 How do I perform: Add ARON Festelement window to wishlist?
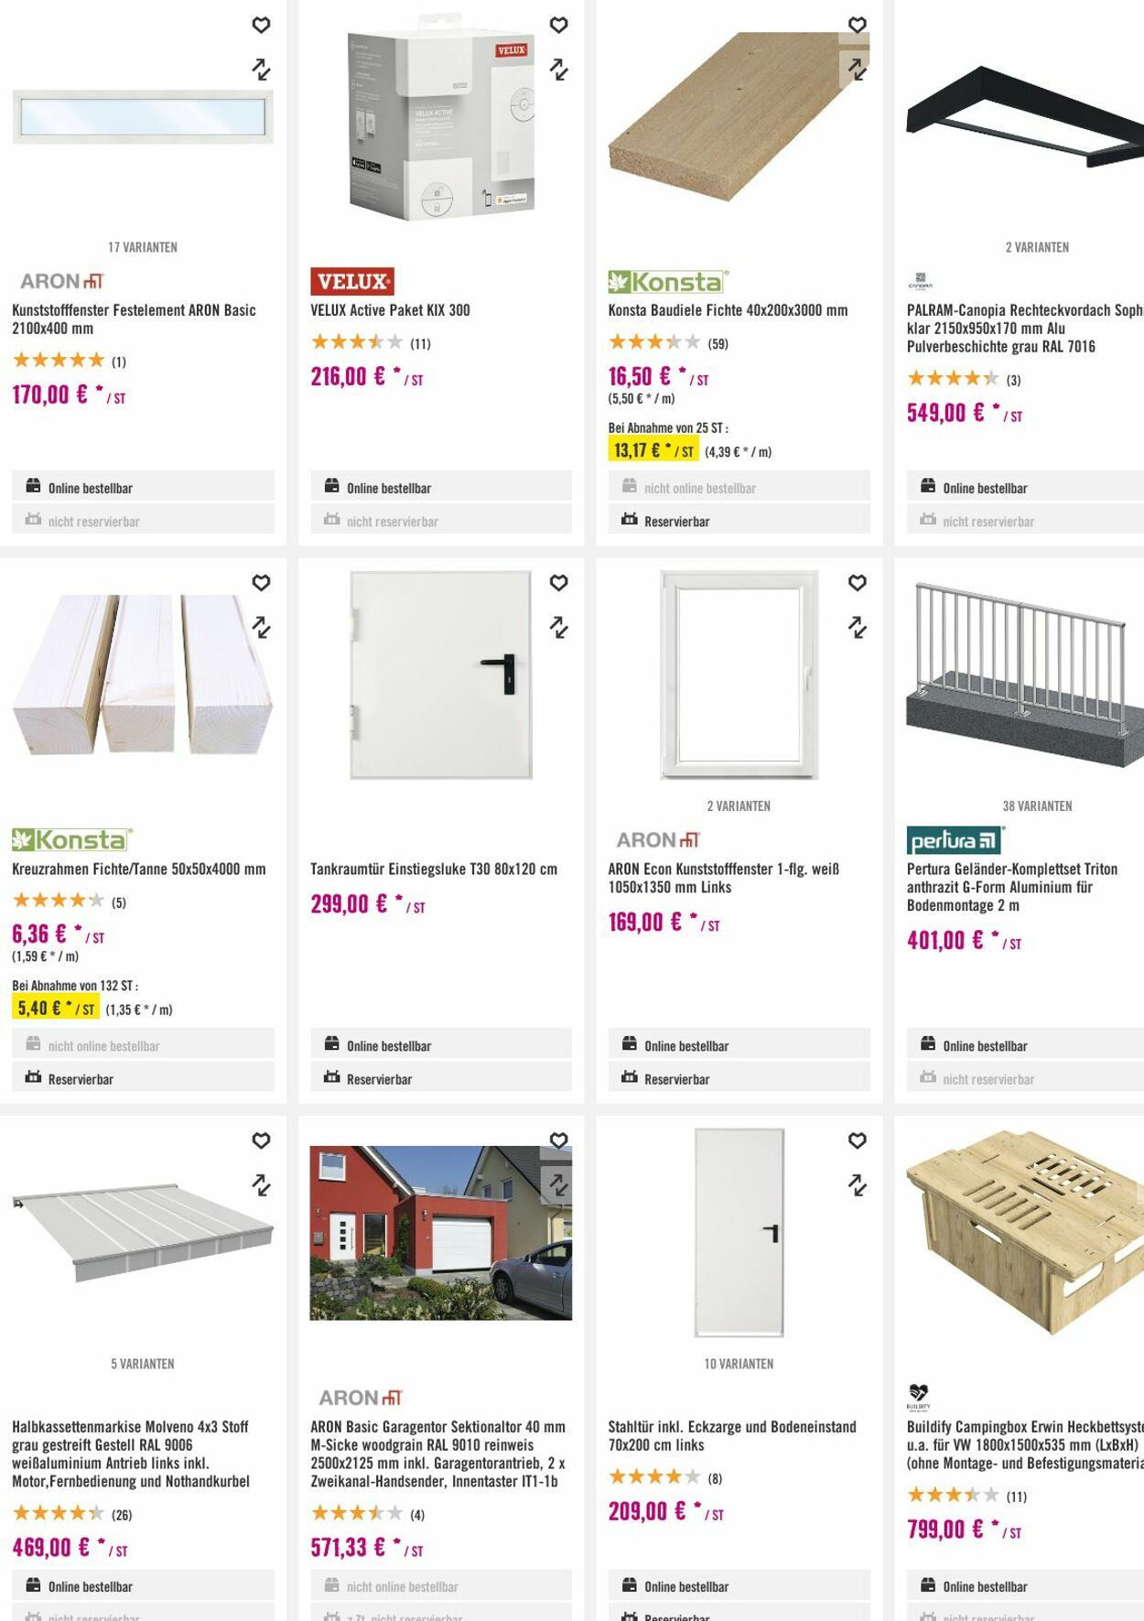[262, 26]
